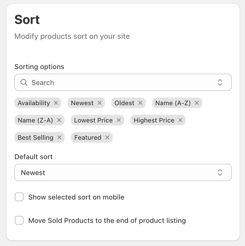Remove the Oldest sorting option tag

140,103
